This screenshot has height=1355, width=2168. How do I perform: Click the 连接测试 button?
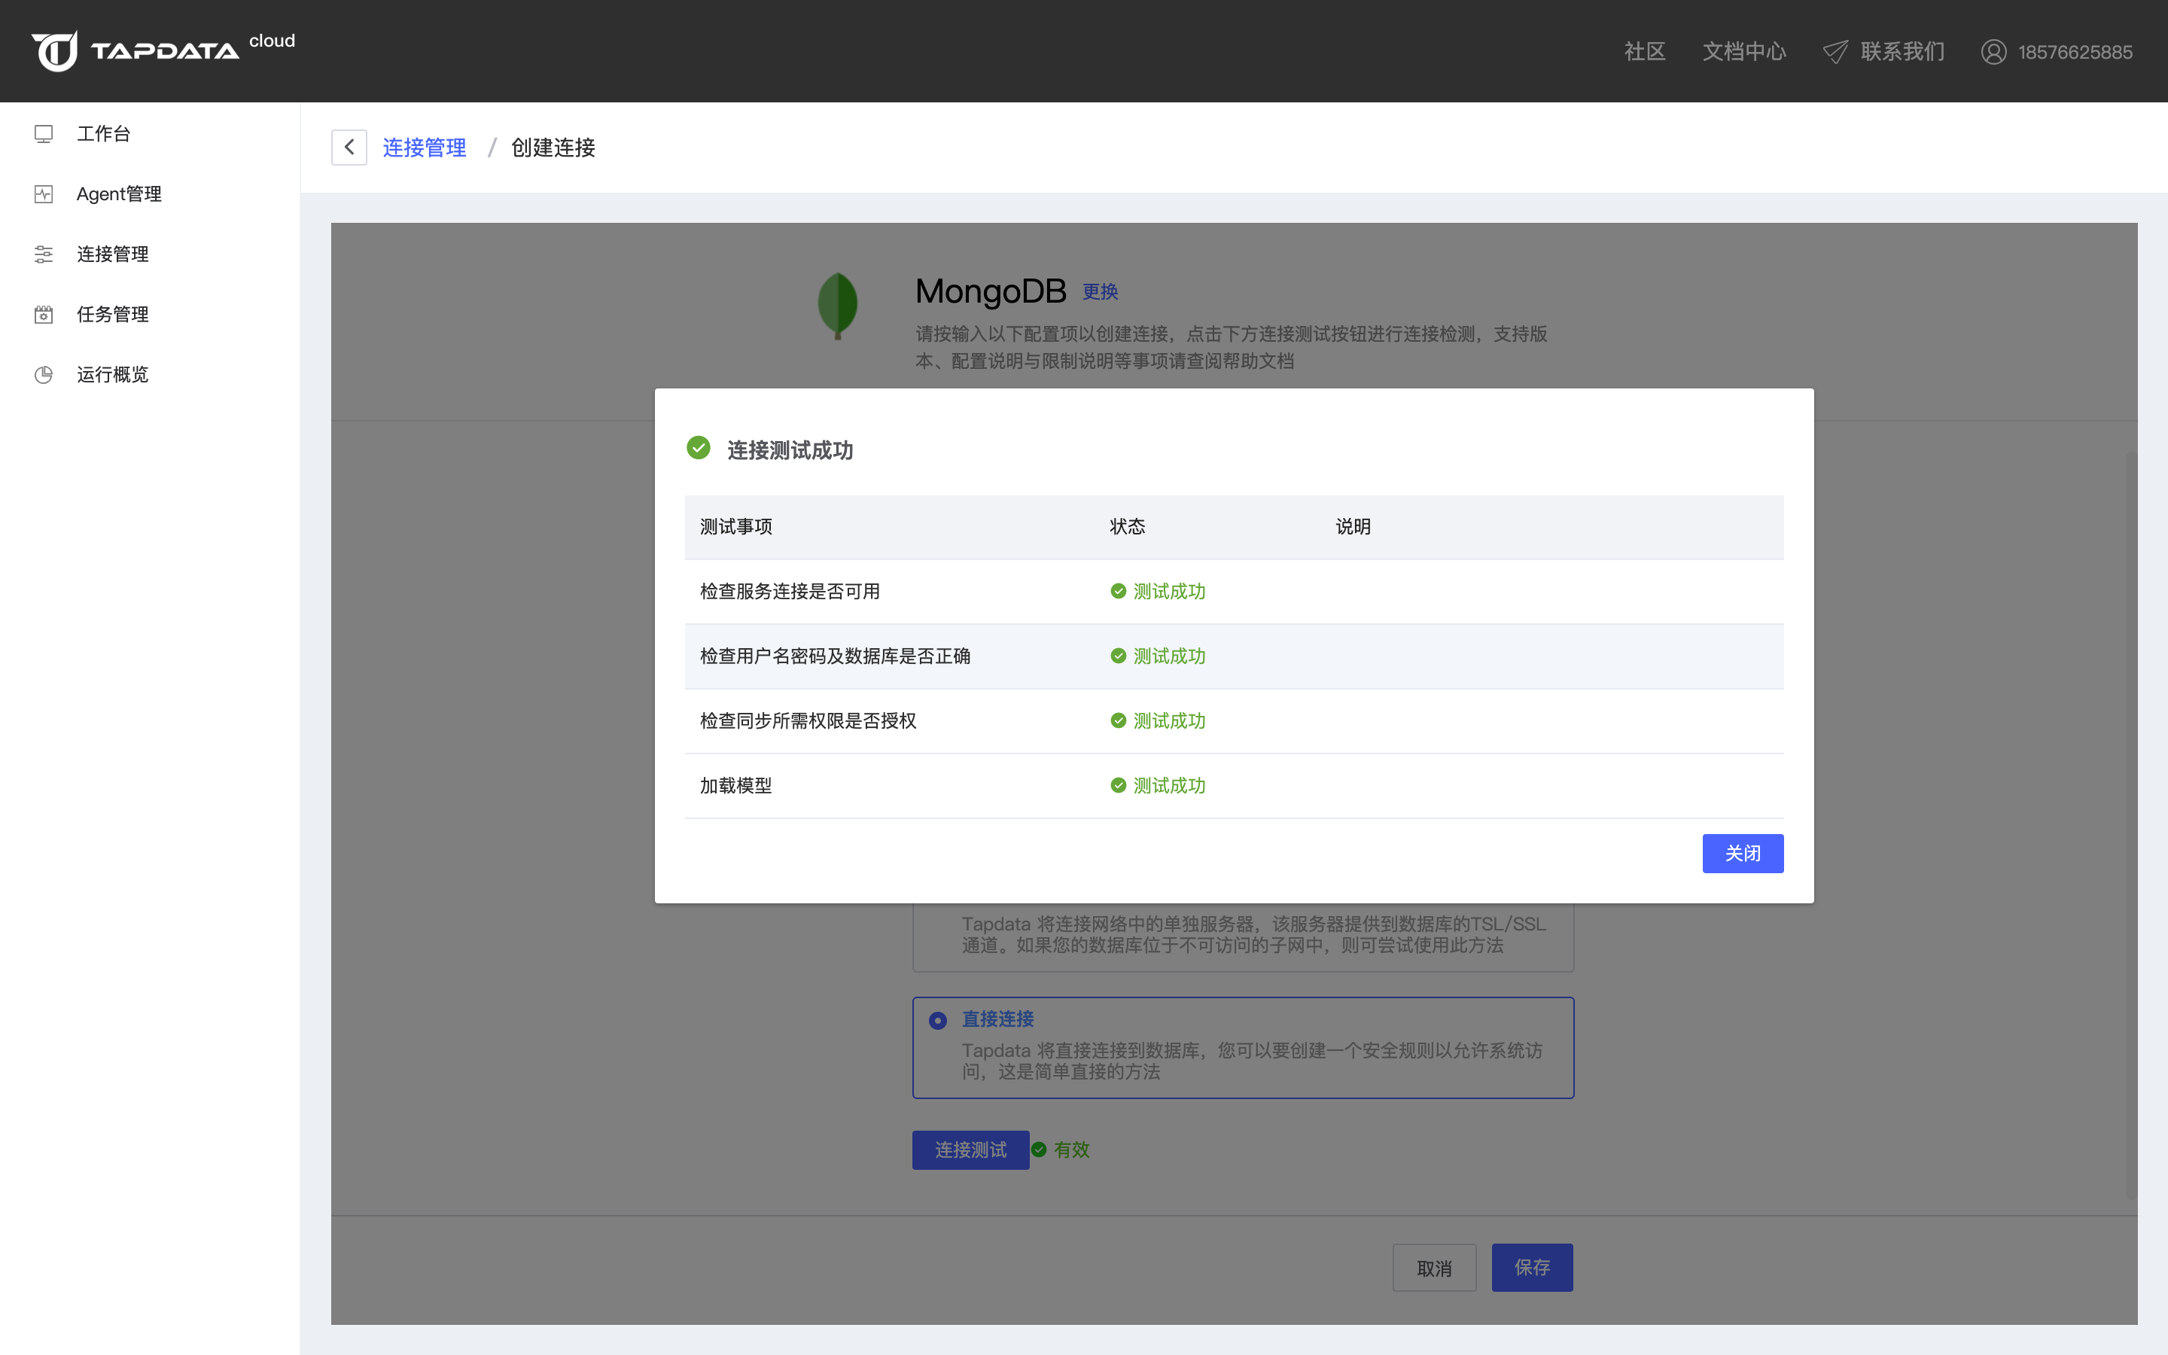[970, 1149]
